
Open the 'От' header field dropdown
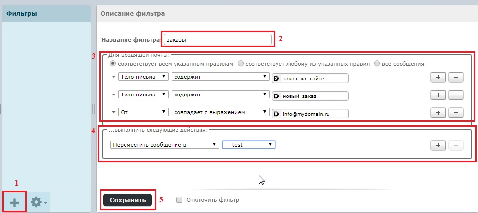point(143,112)
